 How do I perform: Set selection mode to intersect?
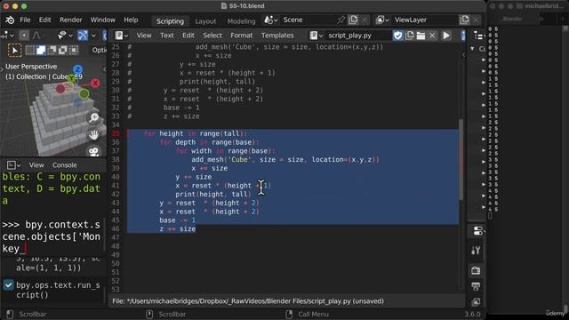[x=74, y=50]
